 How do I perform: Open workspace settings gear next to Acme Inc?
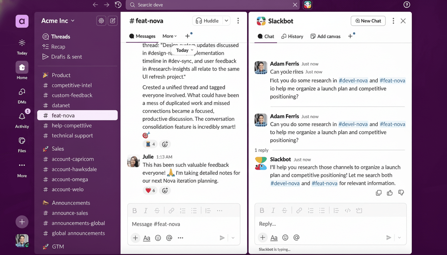(101, 21)
